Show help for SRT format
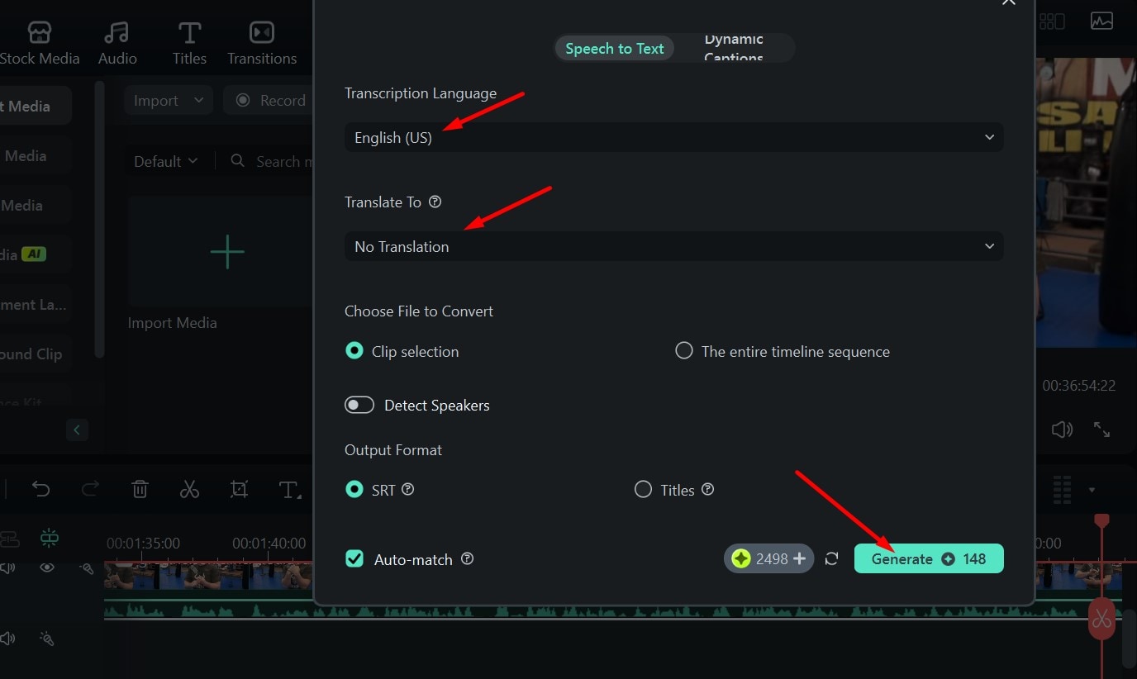Viewport: 1137px width, 679px height. coord(407,489)
